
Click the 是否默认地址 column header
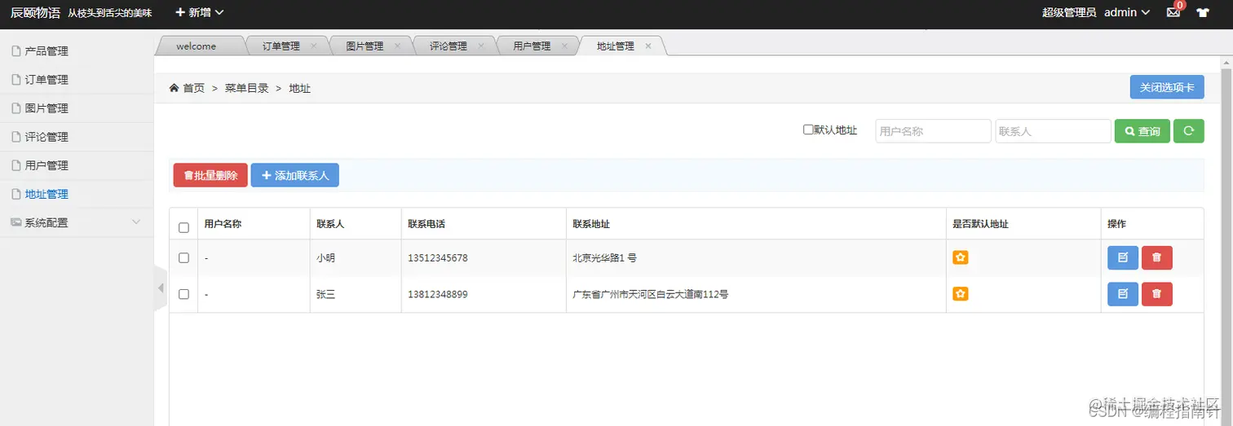tap(981, 223)
